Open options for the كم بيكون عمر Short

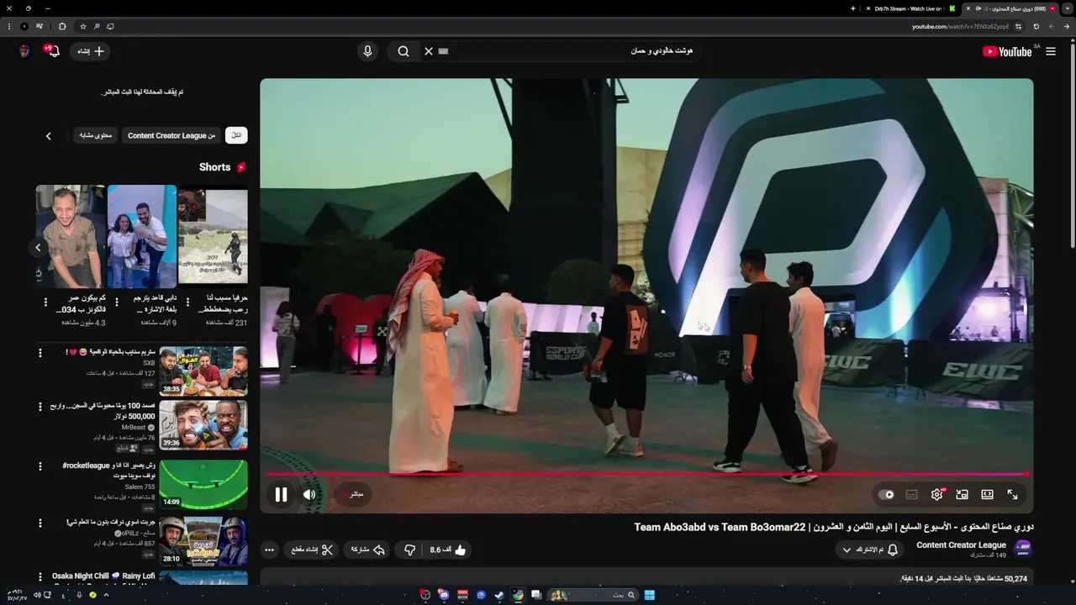pyautogui.click(x=45, y=302)
